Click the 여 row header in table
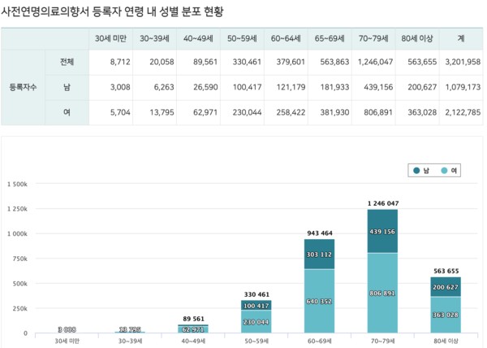This screenshot has height=348, width=487. 67,112
